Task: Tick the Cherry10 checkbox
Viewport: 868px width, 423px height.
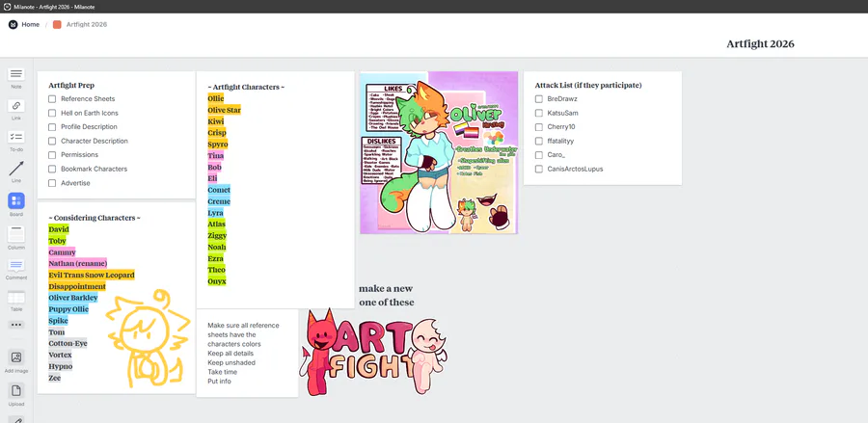Action: click(538, 126)
